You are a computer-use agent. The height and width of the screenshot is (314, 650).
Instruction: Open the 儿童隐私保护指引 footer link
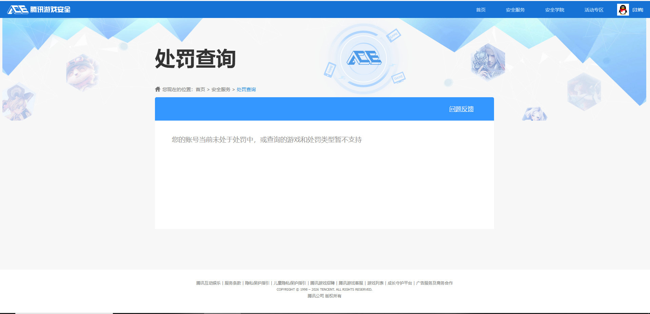289,283
